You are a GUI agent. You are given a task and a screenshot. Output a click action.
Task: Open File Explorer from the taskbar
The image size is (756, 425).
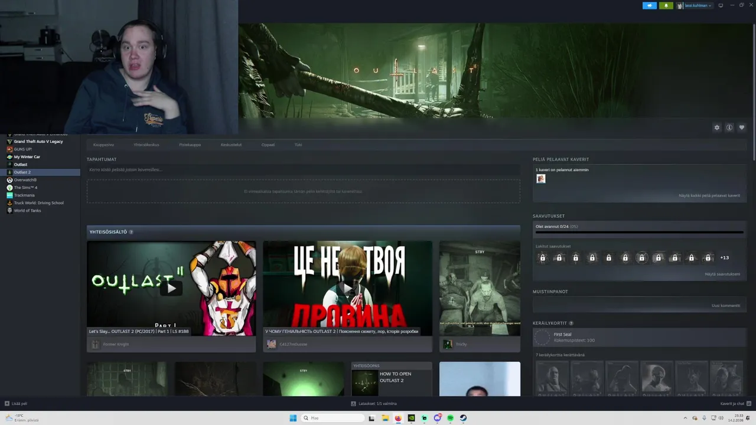pos(385,418)
